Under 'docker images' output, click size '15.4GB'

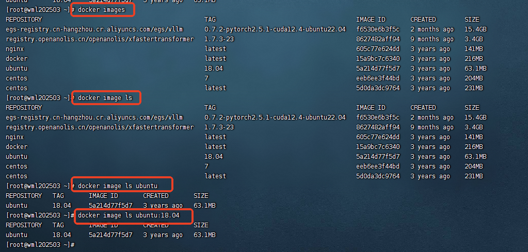click(x=475, y=29)
